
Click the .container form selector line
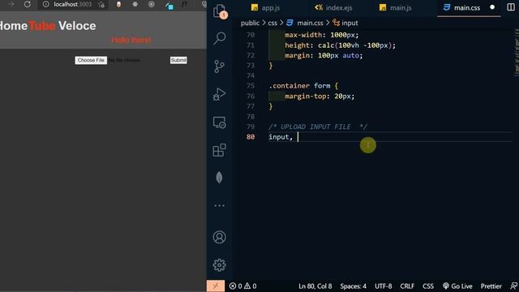(303, 86)
